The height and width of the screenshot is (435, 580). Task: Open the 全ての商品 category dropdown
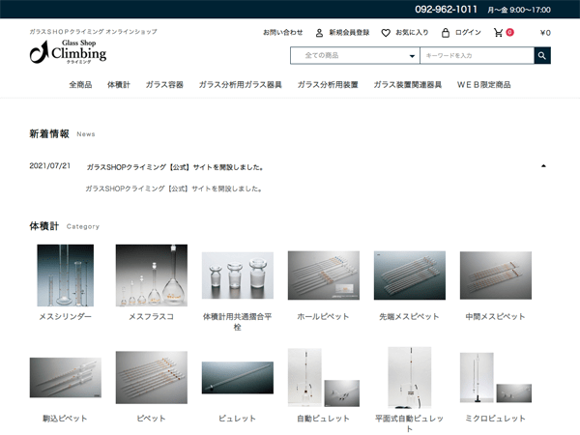[355, 56]
